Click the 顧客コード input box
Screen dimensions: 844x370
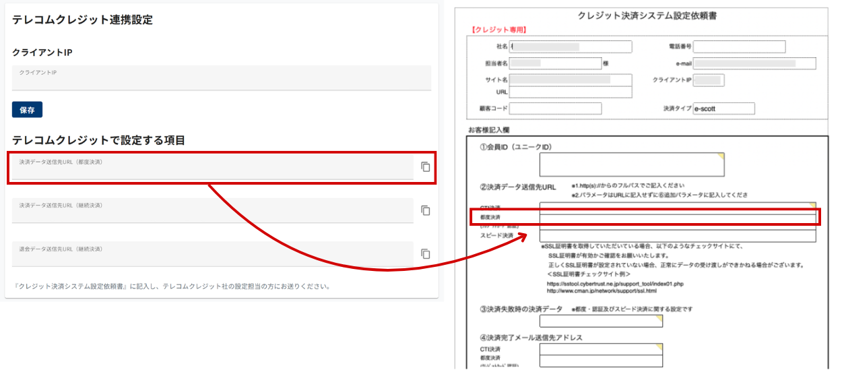555,109
